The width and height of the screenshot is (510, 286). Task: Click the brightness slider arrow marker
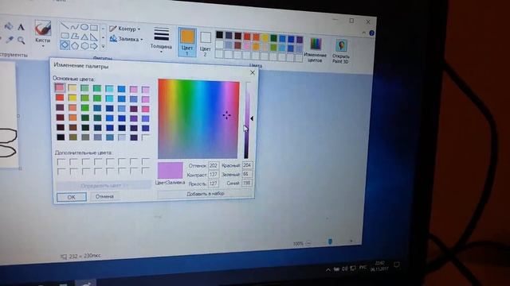(252, 118)
